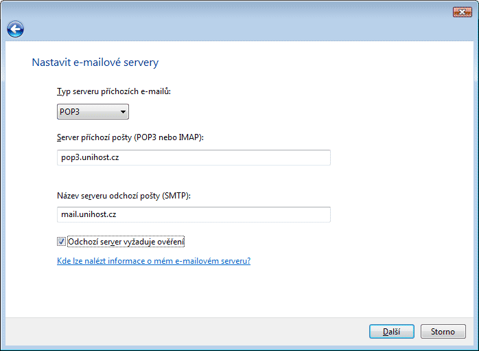Viewport: 479px width, 351px height.
Task: Select the POP3 text in the combo box
Action: (69, 112)
